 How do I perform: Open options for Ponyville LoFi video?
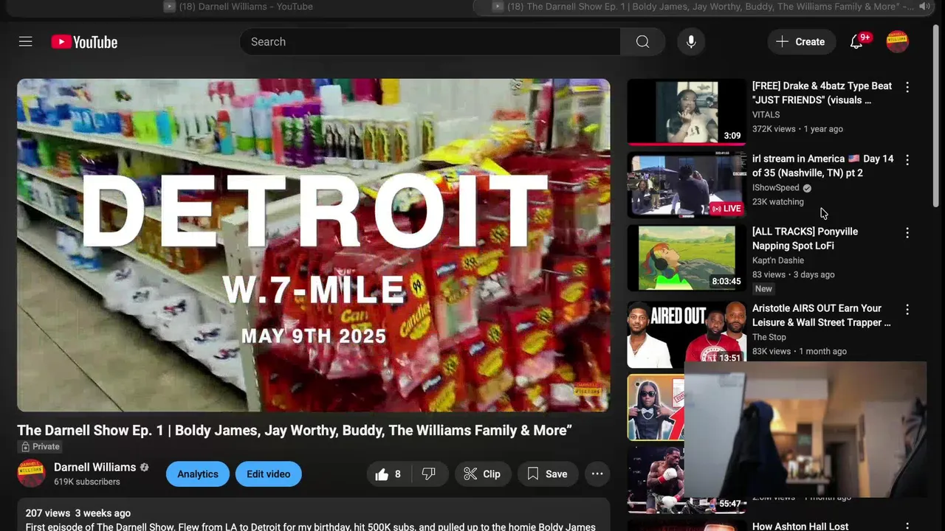pos(907,232)
